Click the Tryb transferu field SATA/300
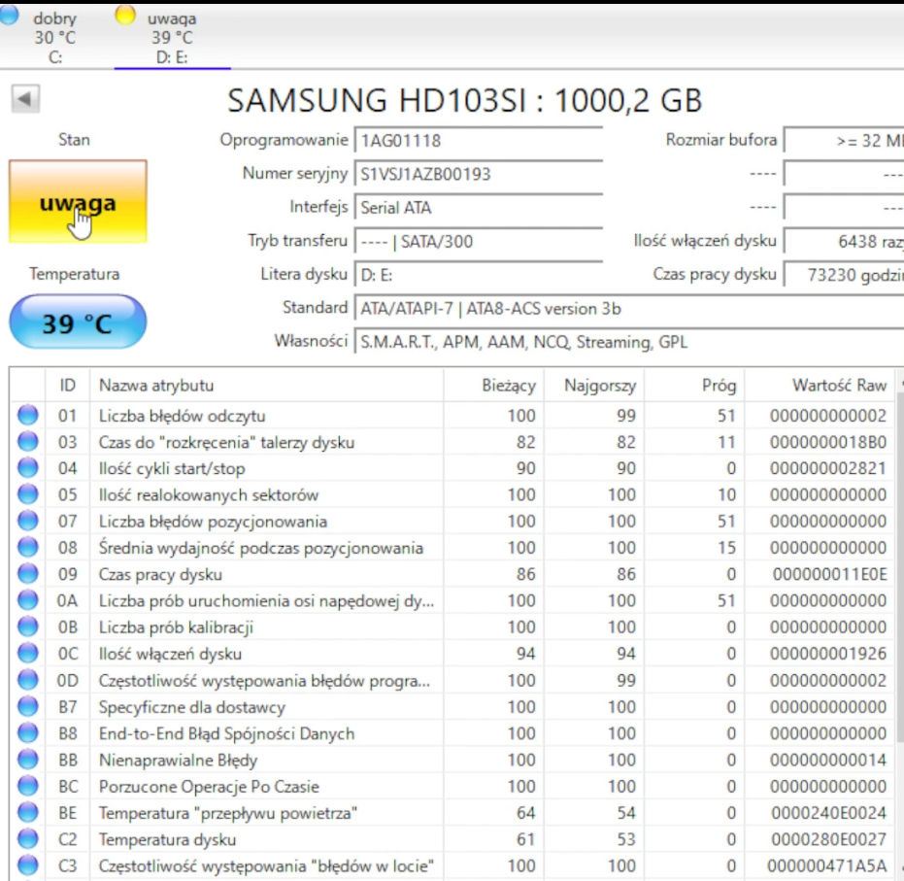This screenshot has height=881, width=904. [479, 241]
